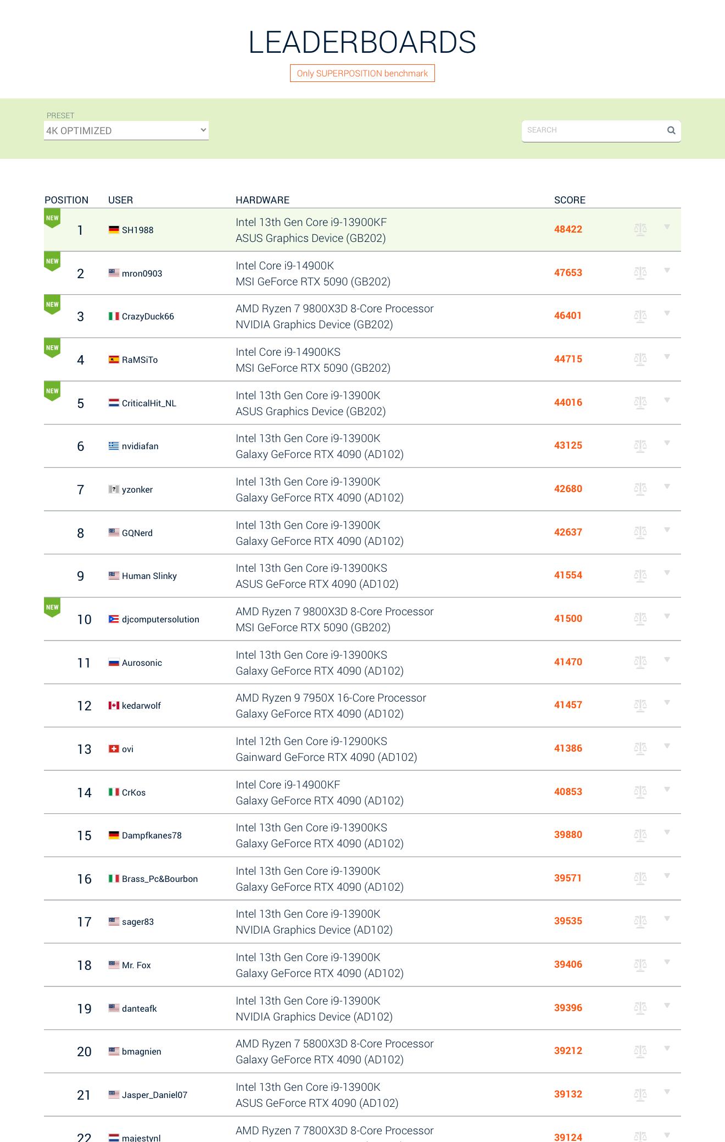Viewport: 725px width, 1142px height.
Task: Click Germany flag next to SH1988
Action: 114,230
